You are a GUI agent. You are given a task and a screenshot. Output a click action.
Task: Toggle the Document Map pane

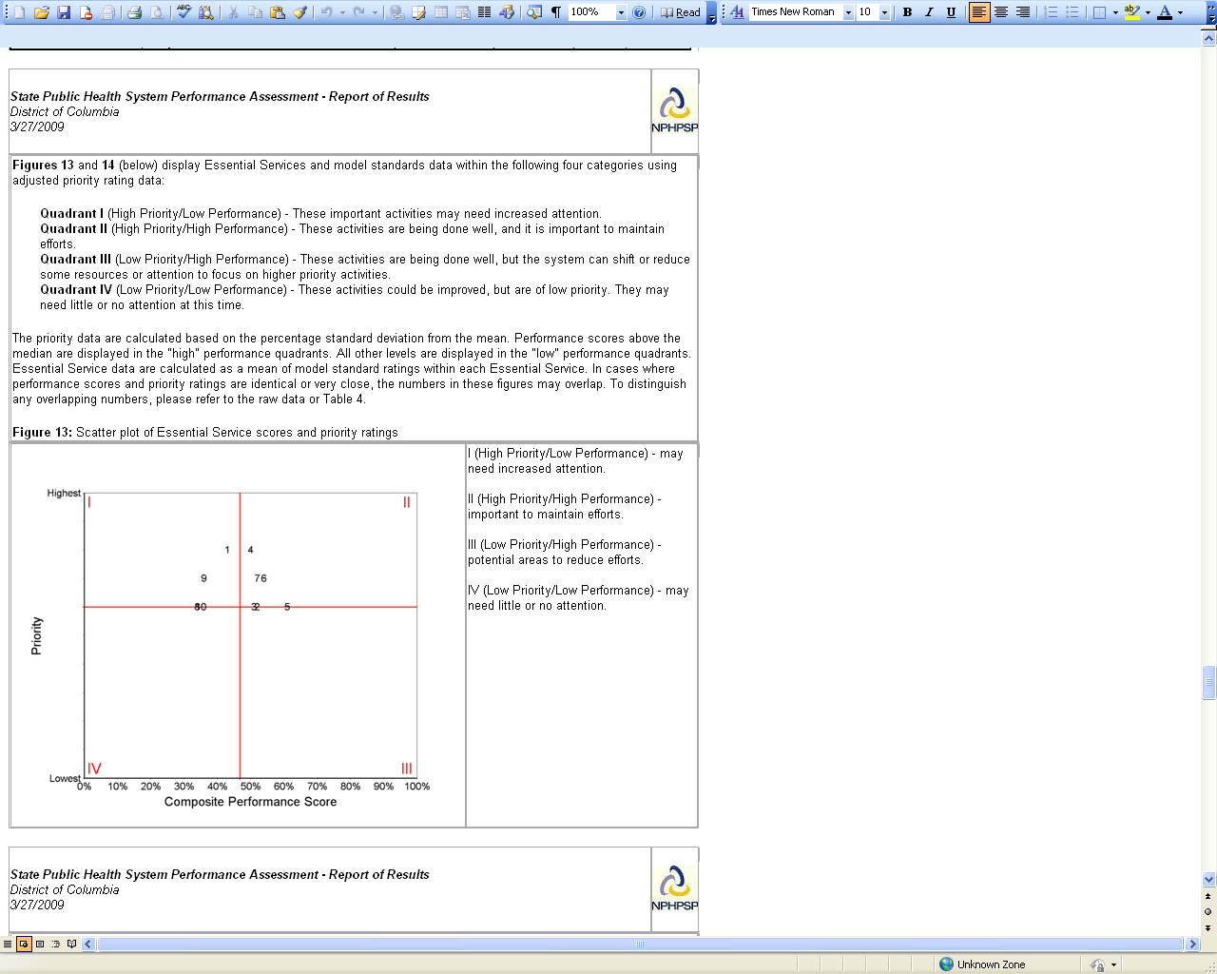tap(534, 12)
